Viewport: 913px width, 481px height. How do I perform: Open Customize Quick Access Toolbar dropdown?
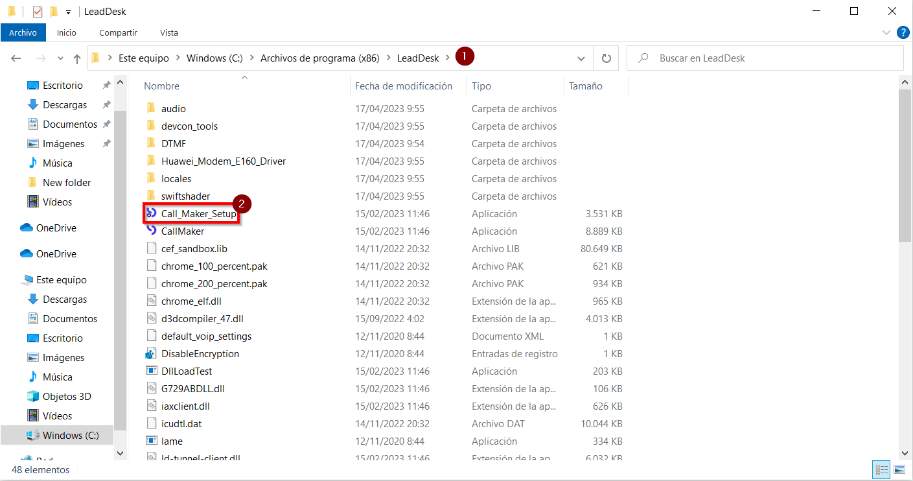(68, 12)
